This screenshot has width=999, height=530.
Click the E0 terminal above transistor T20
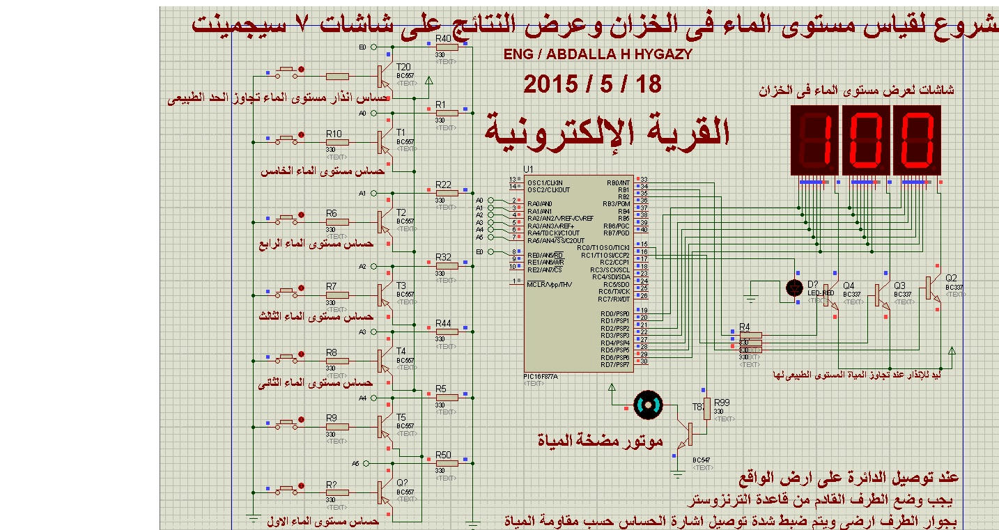(373, 47)
